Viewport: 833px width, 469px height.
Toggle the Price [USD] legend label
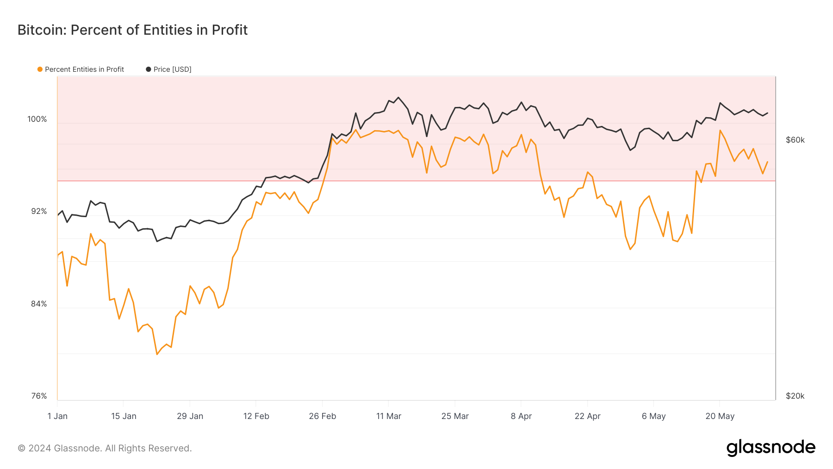173,69
